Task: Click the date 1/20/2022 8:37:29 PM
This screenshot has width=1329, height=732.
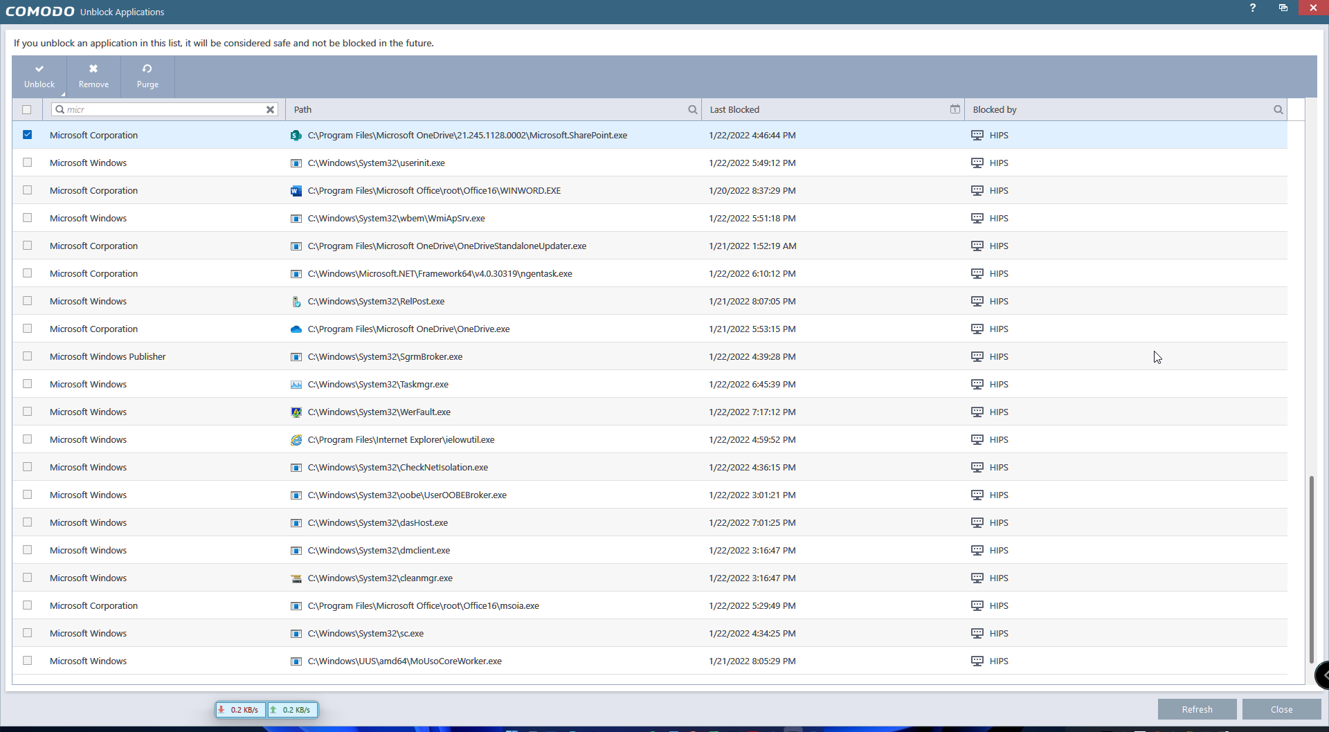Action: tap(752, 191)
